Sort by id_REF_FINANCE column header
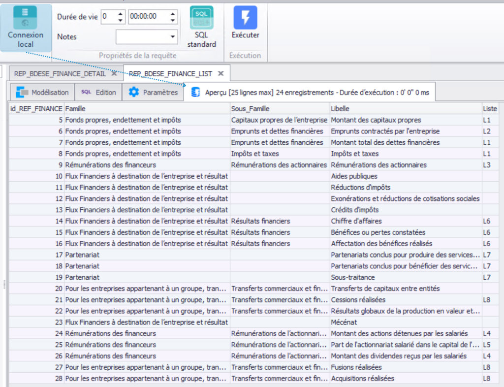The image size is (504, 387). click(36, 109)
